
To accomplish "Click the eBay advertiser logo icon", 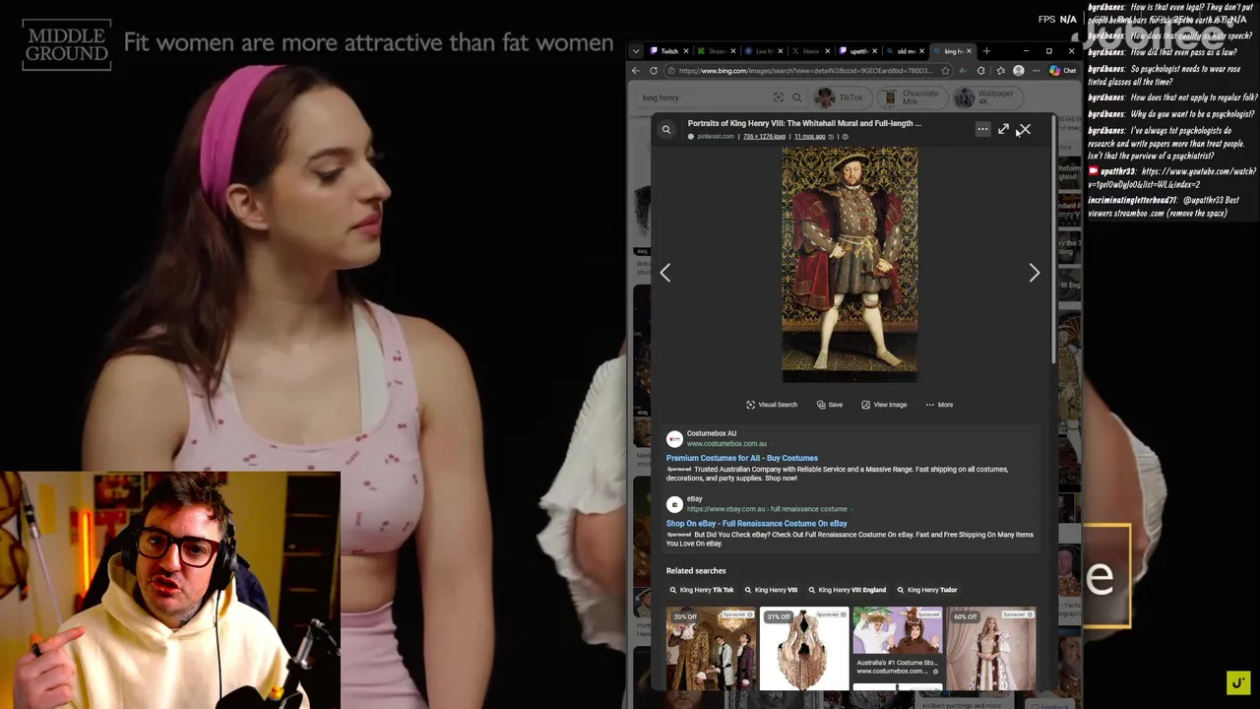I will pos(674,504).
